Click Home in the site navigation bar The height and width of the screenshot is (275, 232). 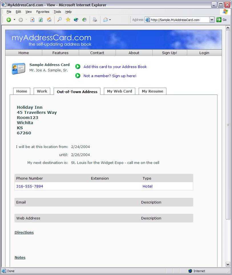click(x=24, y=53)
